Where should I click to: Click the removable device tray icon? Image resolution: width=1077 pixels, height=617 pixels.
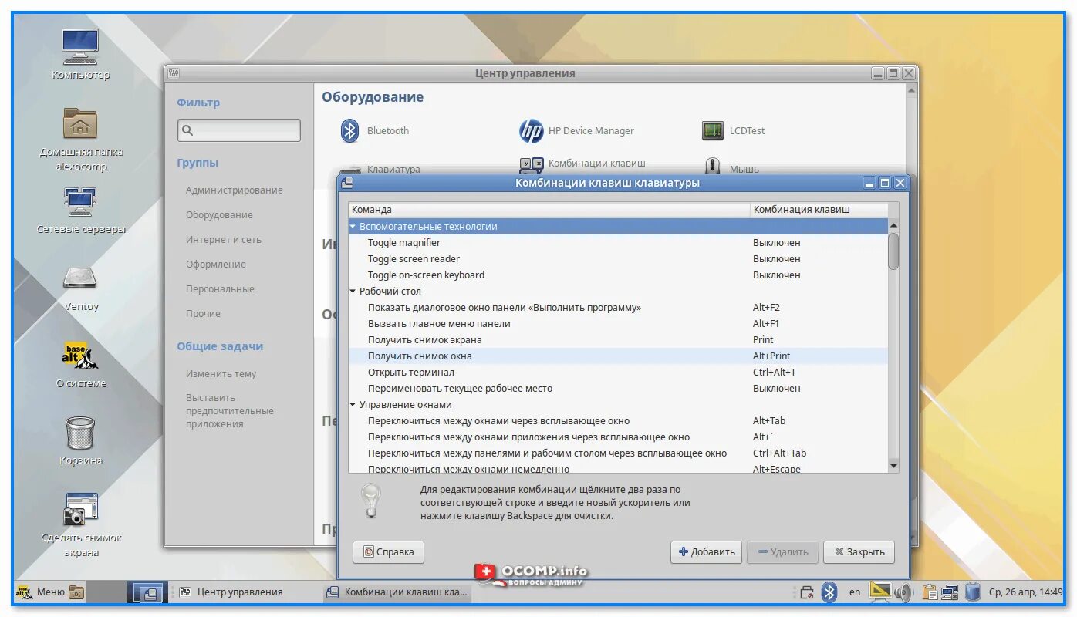[807, 592]
